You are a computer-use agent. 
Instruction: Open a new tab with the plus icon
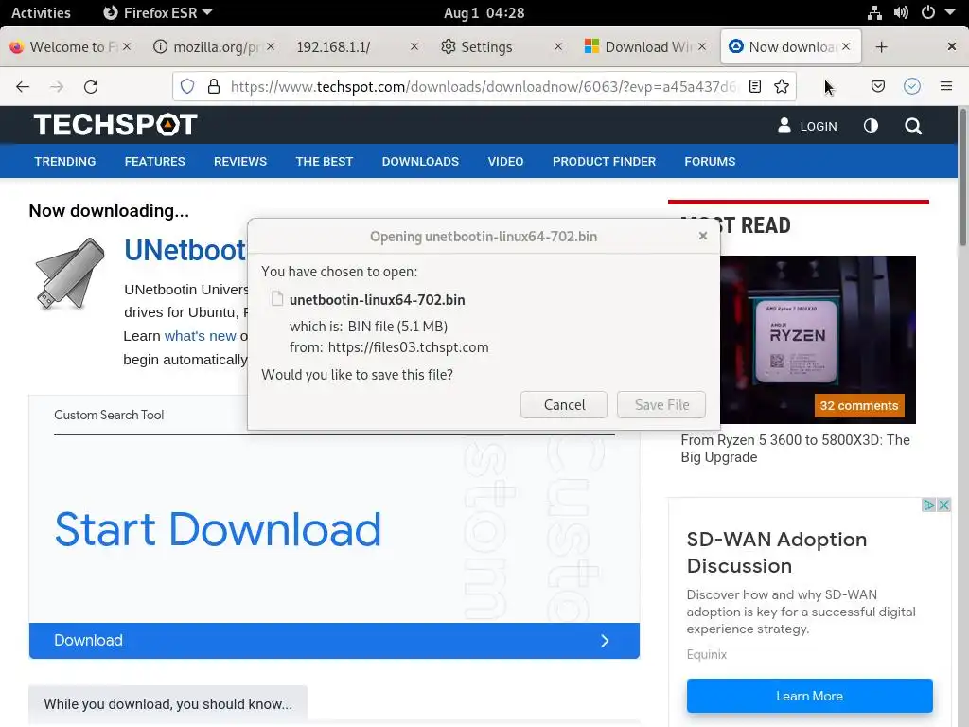882,47
